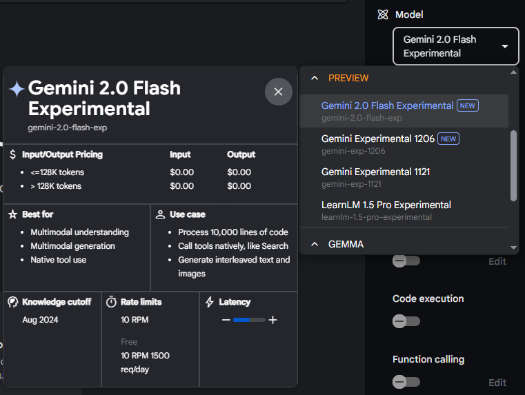The image size is (525, 395).
Task: Click the gemini-2.0-flash-exp ID in the info card
Action: click(x=68, y=128)
